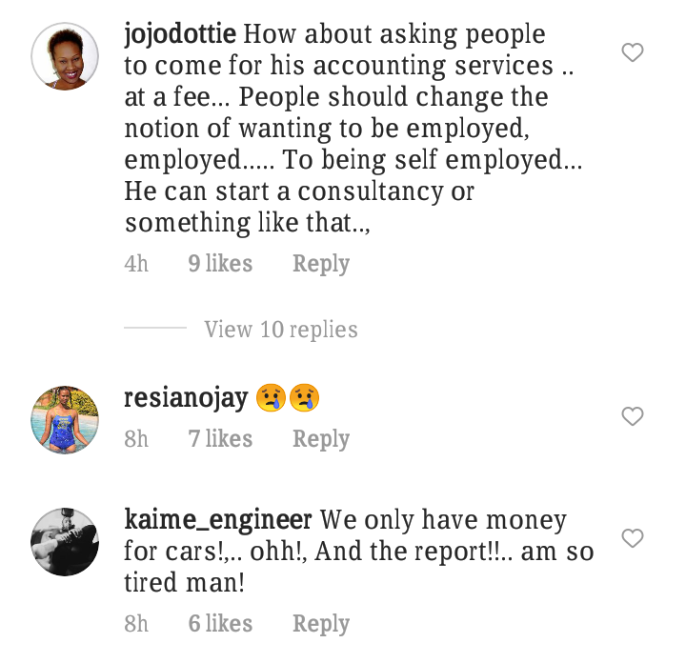Like kaime_engineer's comment using the heart
This screenshot has width=686, height=663.
[x=633, y=538]
